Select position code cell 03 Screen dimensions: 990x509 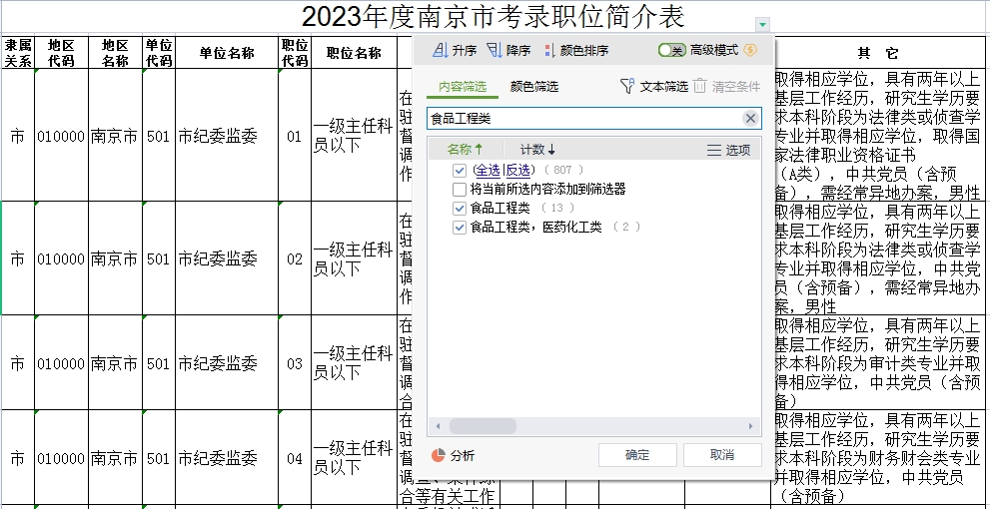(x=295, y=363)
